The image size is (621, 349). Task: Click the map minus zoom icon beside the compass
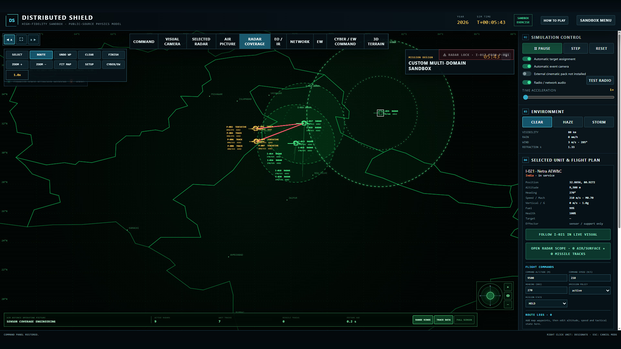click(508, 304)
